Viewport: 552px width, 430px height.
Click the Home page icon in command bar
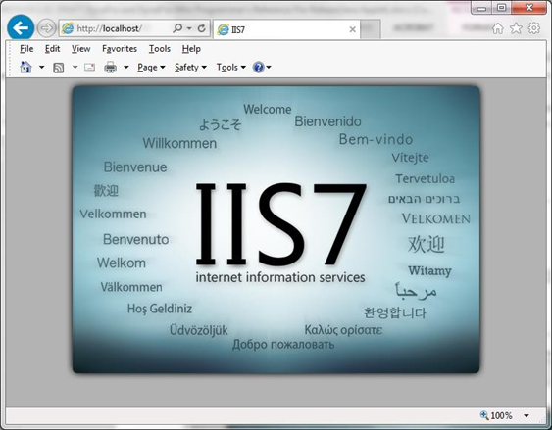(x=25, y=67)
